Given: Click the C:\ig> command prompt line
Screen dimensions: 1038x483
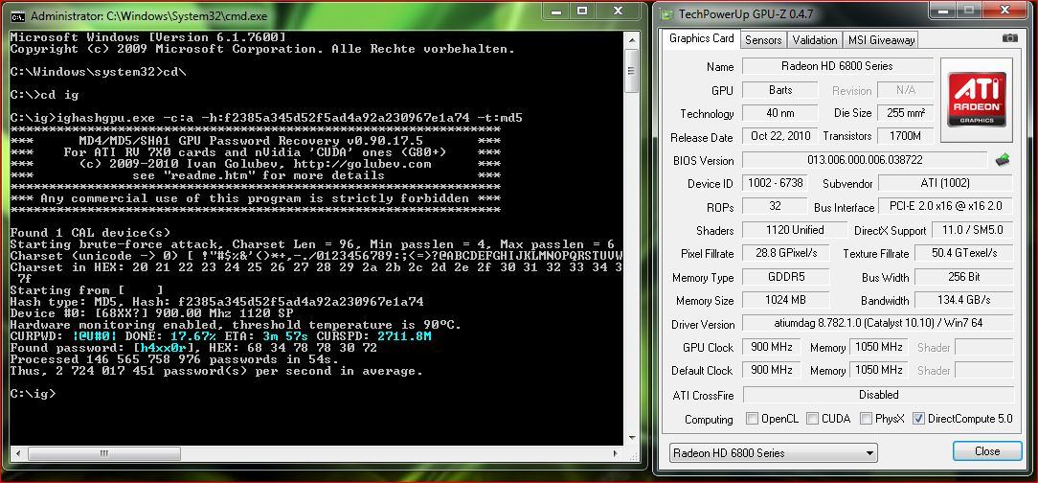Looking at the screenshot, I should 34,394.
